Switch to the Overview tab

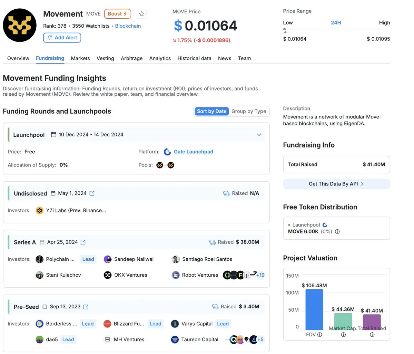[18, 58]
